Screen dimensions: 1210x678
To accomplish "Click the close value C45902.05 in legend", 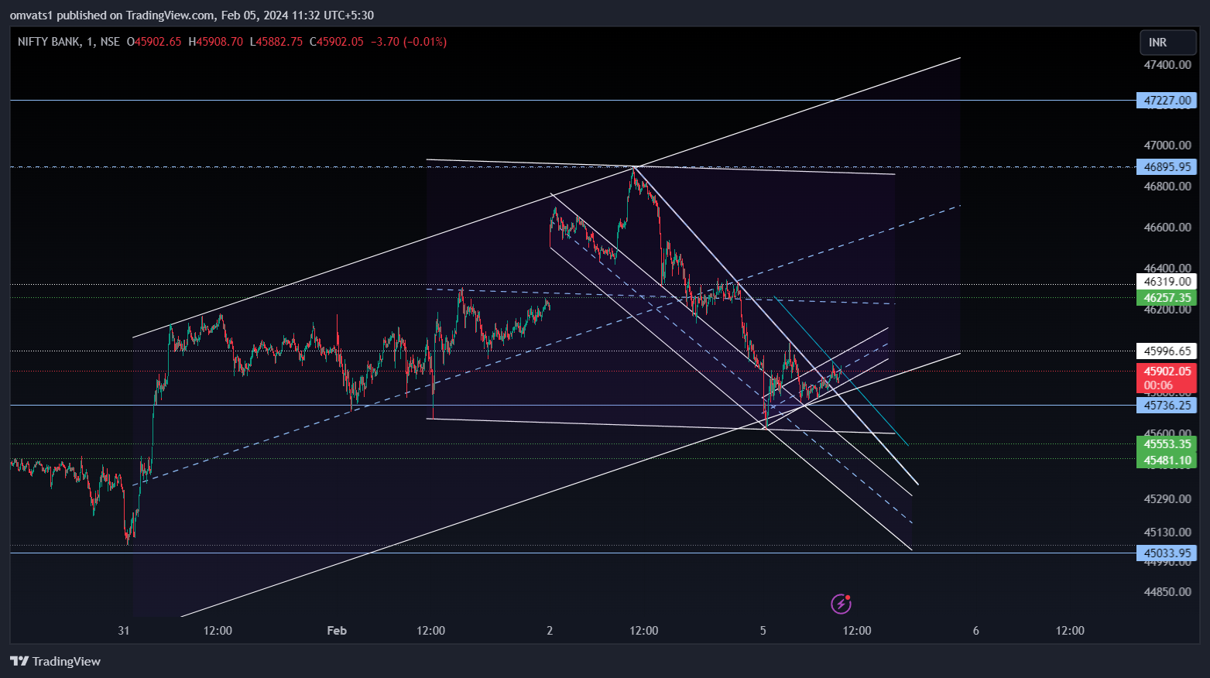I will 336,42.
